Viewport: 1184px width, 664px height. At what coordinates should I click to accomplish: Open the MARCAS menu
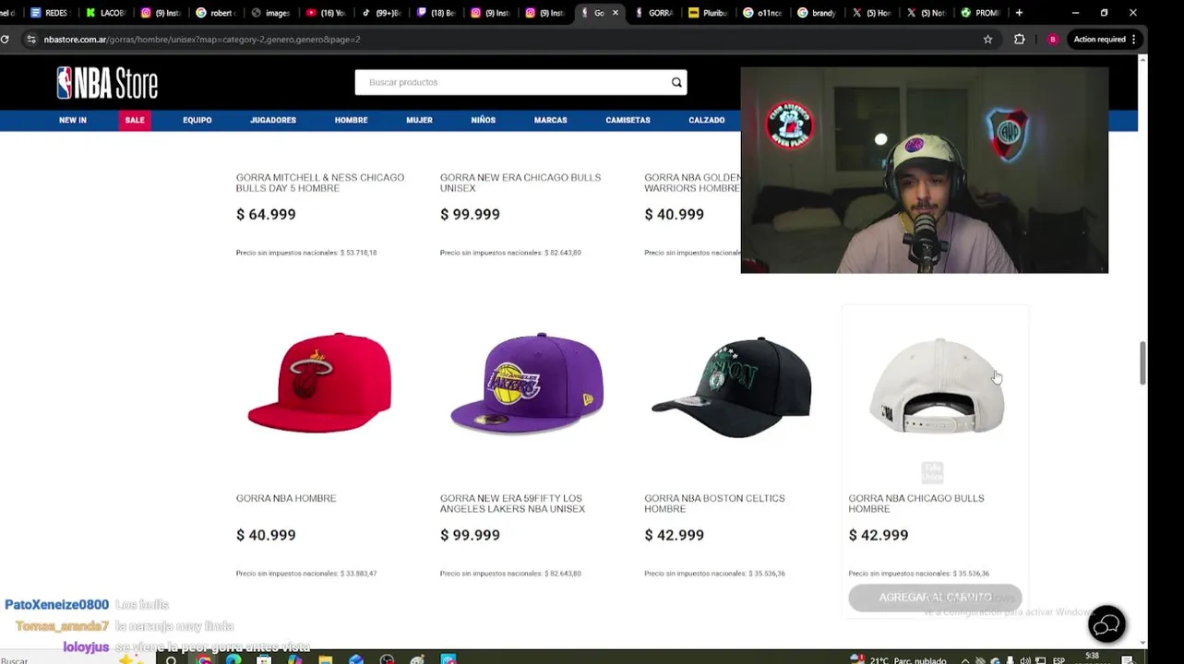pos(550,120)
